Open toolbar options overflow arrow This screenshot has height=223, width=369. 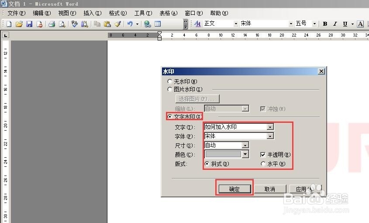tap(186, 24)
